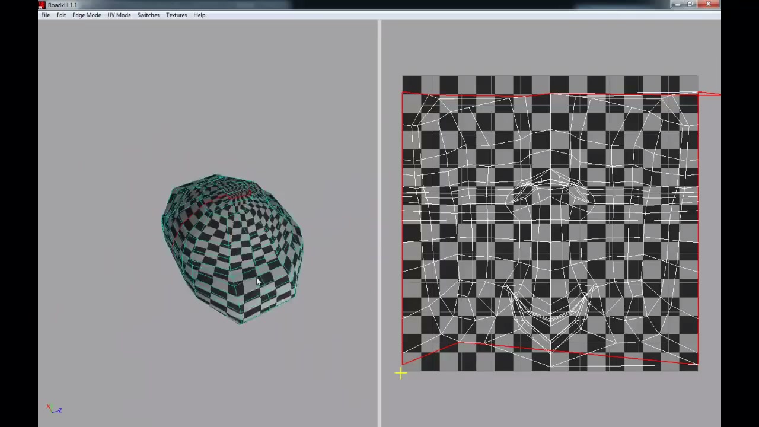Open the Textures menu
This screenshot has width=759, height=427.
click(176, 15)
